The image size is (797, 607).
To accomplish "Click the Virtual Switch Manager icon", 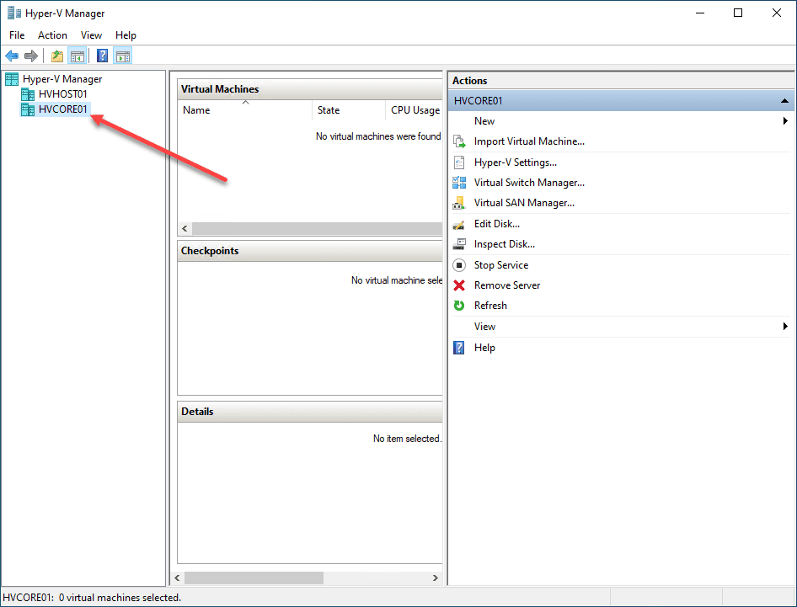I will point(459,183).
